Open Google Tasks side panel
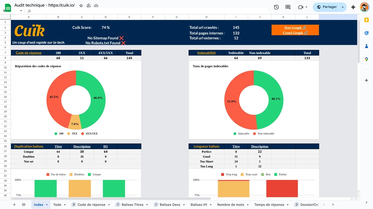This screenshot has height=209, width=373. (366, 33)
